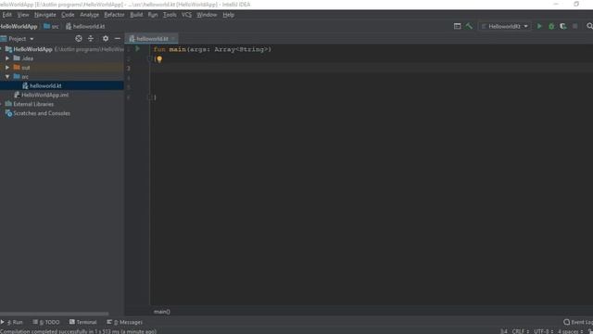Open the Help menu
Viewport: 593px width, 334px height.
point(229,15)
